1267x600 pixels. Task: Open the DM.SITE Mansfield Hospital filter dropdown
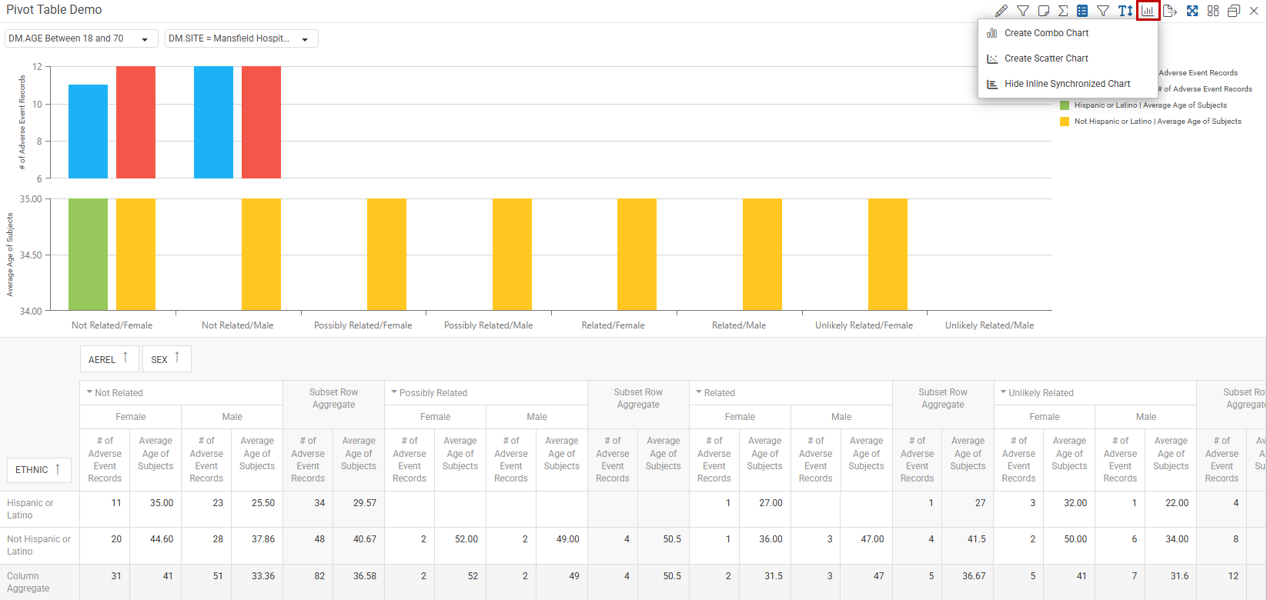point(242,38)
